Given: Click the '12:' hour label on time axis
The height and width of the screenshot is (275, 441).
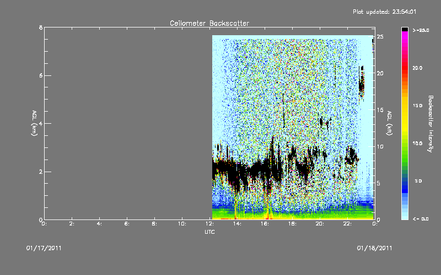Looking at the screenshot, I should (209, 224).
